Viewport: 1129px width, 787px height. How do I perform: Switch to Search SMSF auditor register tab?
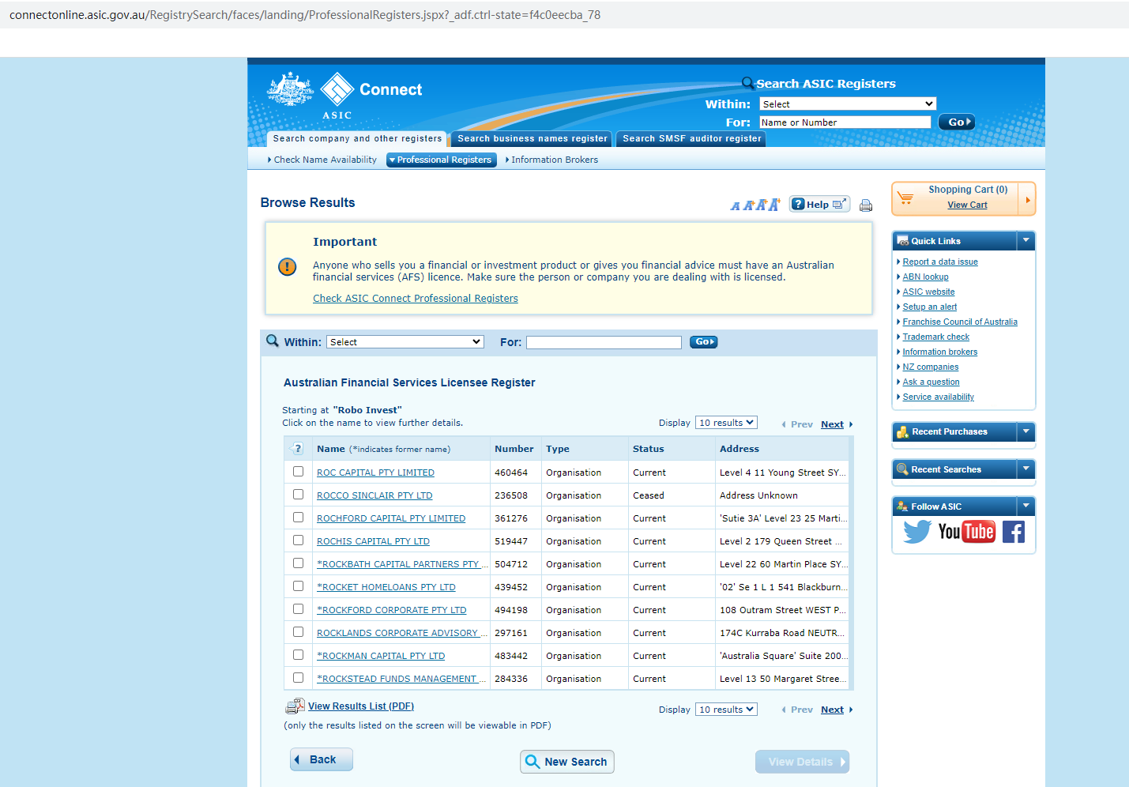(691, 139)
